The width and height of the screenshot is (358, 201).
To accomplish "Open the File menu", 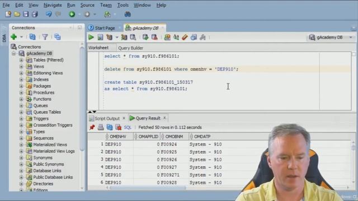I will (6, 5).
